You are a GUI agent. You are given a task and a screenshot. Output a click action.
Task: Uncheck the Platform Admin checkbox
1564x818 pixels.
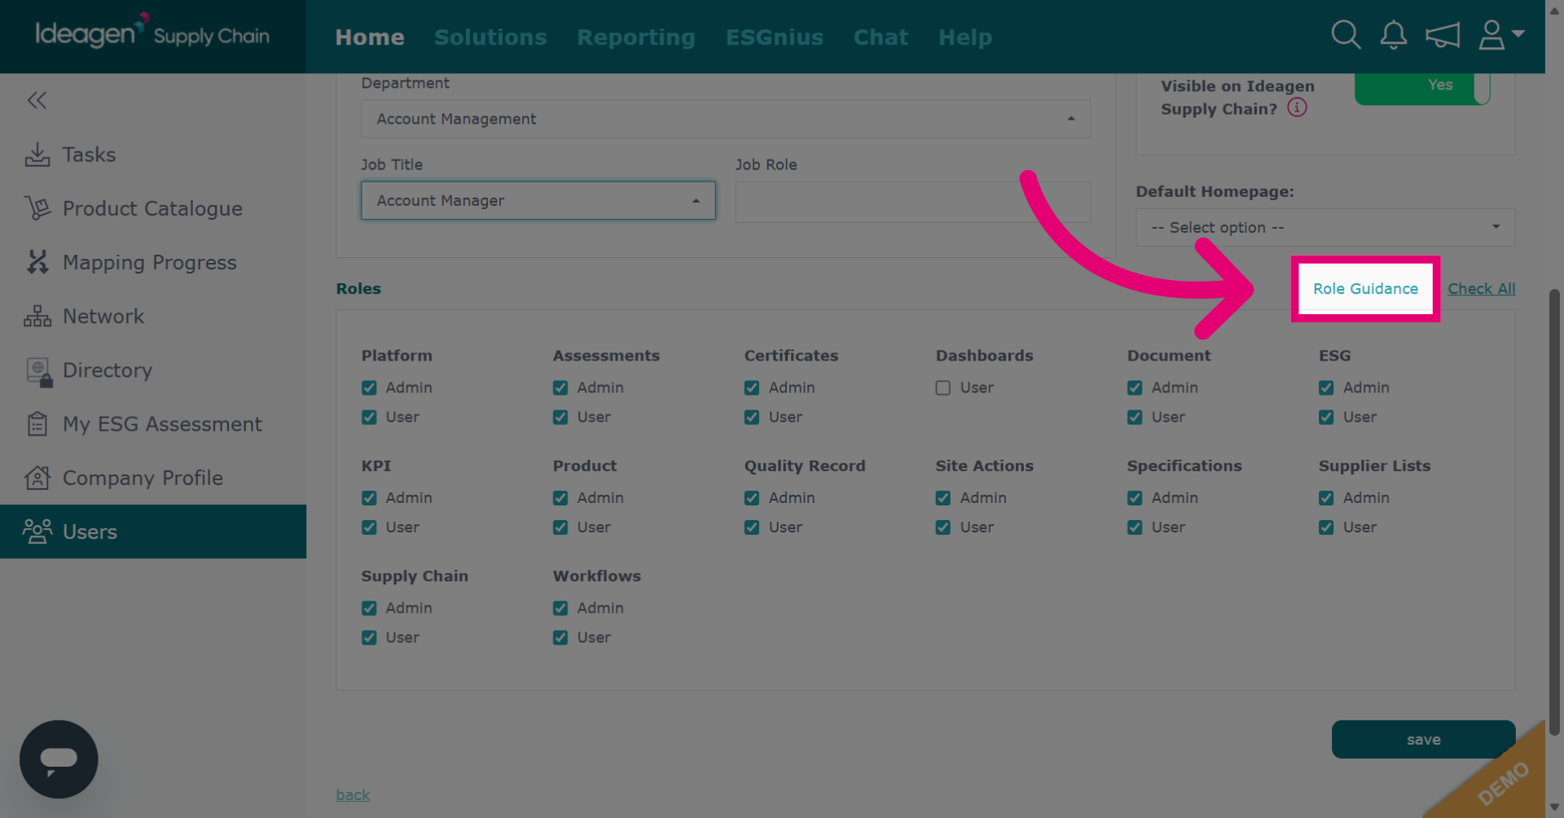point(369,388)
